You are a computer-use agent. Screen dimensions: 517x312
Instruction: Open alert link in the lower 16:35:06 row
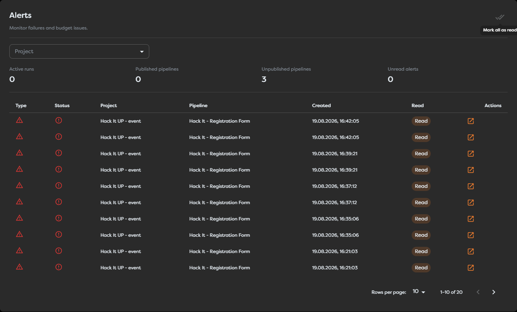coord(470,235)
